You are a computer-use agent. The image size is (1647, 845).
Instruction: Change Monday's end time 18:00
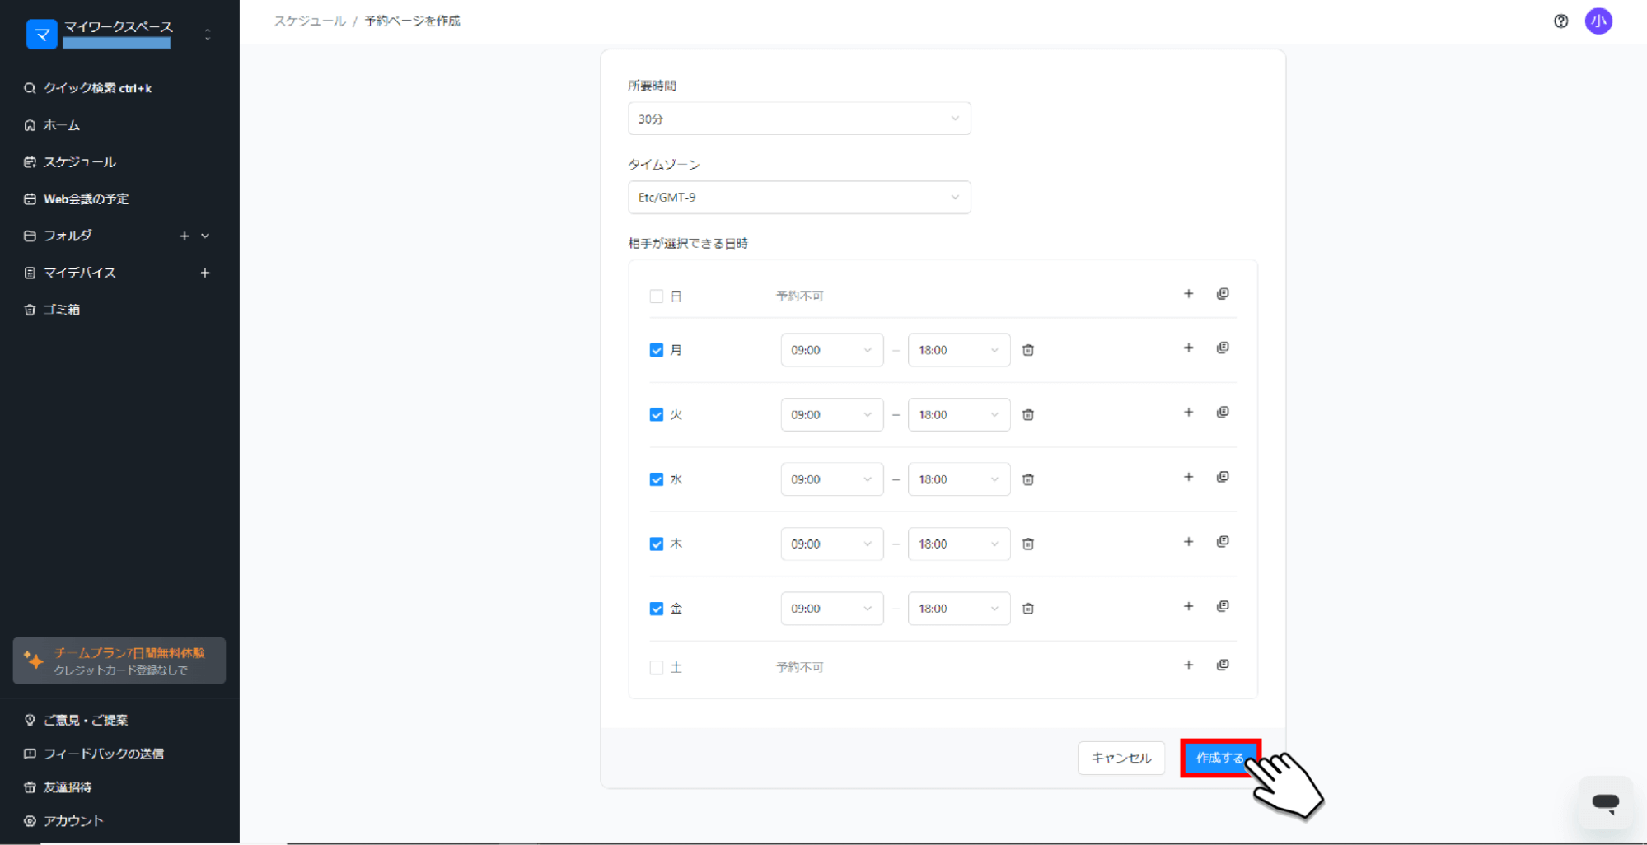point(959,350)
